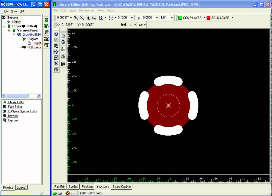This screenshot has height=196, width=272.
Task: Click the copy stacked squares icon
Action: click(x=56, y=46)
